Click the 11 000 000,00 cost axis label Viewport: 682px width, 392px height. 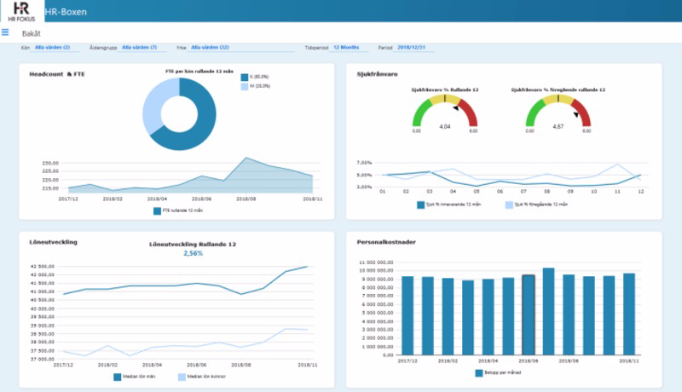[x=376, y=262]
